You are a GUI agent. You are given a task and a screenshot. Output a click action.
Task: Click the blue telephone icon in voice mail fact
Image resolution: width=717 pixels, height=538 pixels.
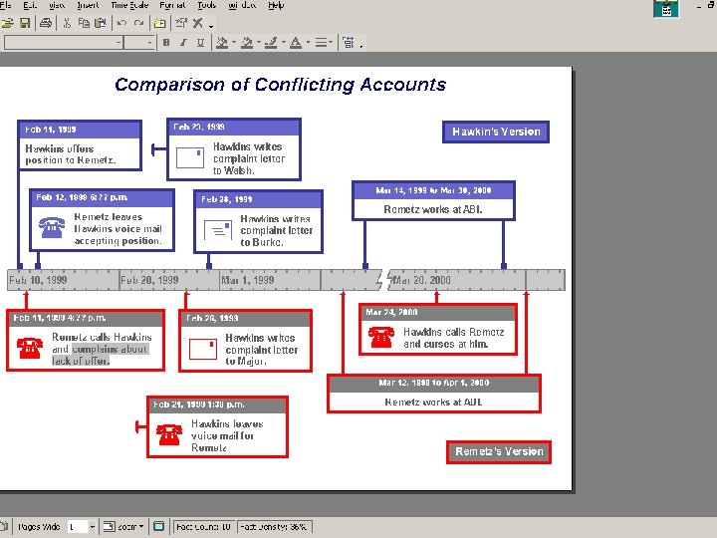pyautogui.click(x=52, y=227)
